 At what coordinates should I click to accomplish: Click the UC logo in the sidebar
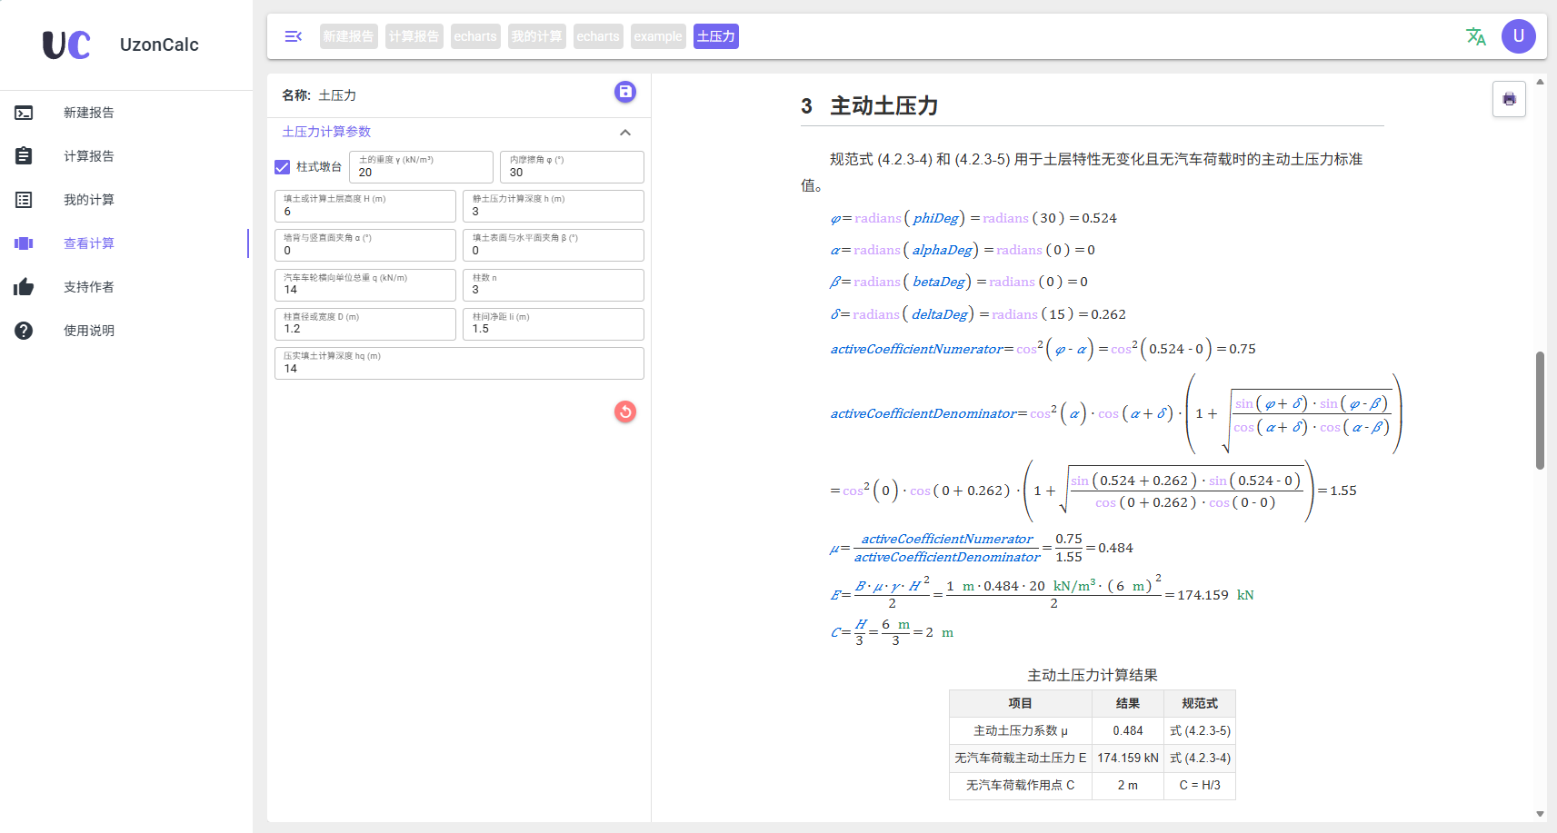click(x=66, y=45)
